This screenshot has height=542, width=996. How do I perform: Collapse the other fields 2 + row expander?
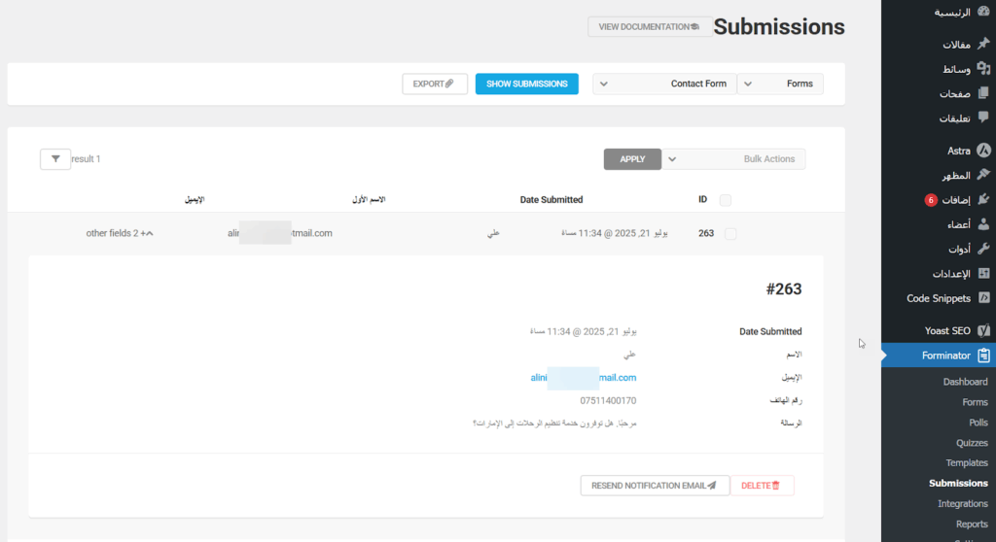tap(120, 233)
